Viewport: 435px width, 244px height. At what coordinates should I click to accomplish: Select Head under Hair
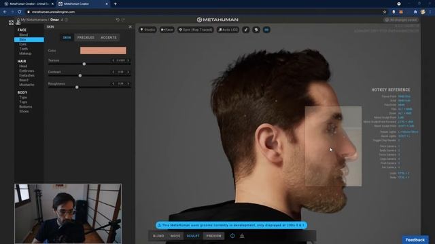(x=23, y=66)
